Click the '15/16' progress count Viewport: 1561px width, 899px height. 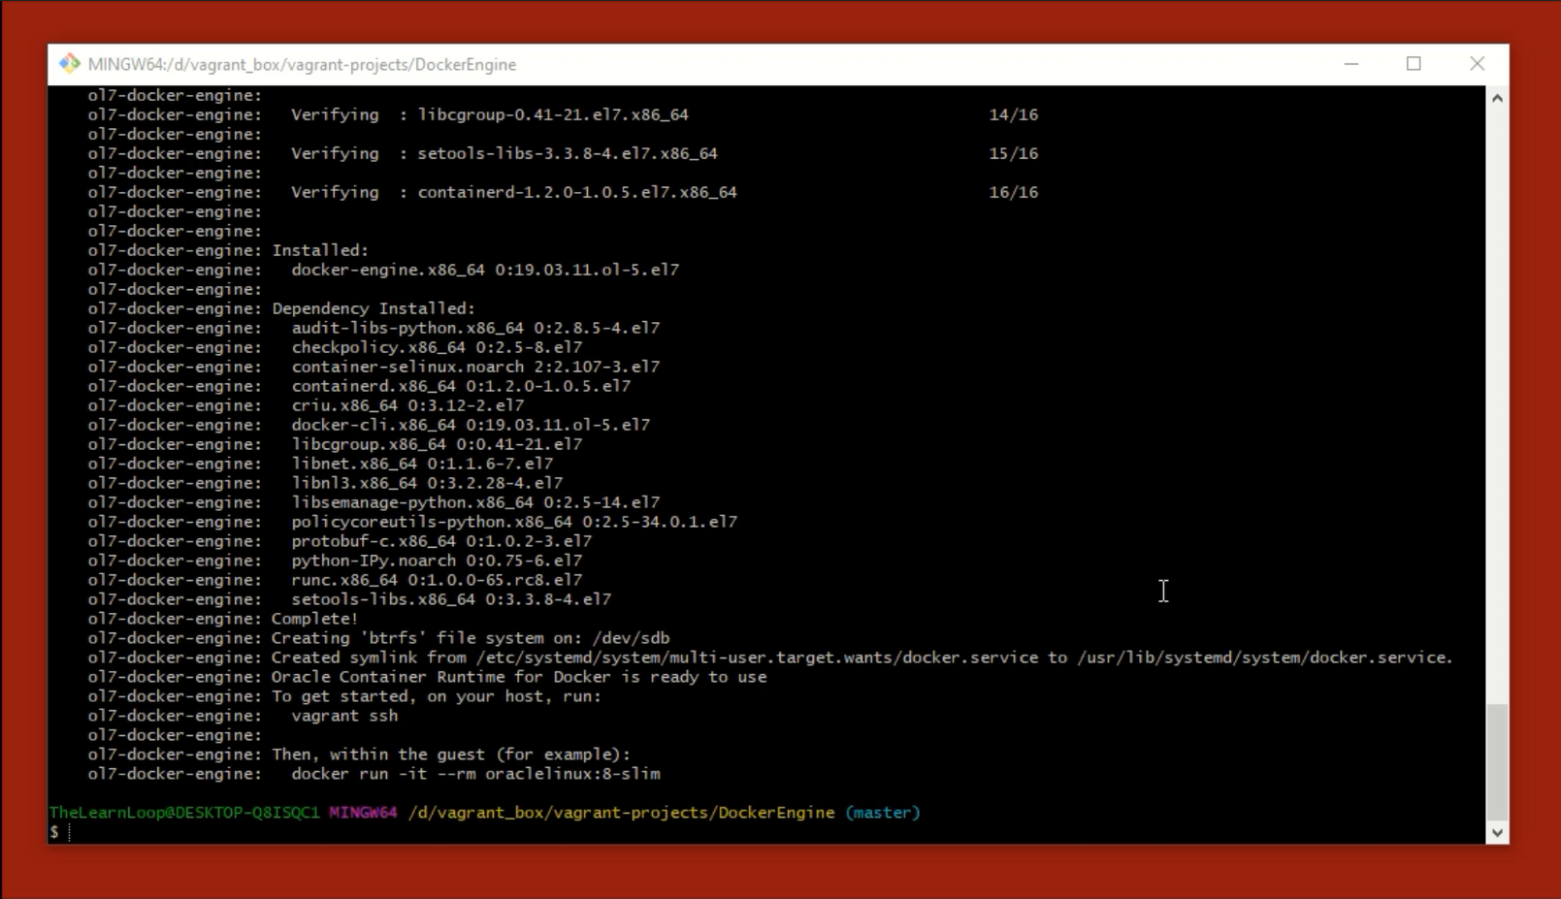click(1014, 153)
